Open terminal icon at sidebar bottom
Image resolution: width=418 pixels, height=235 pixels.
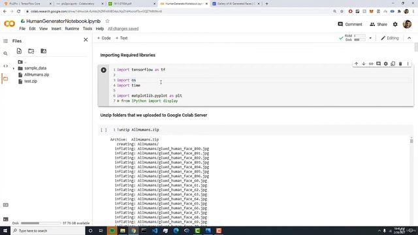6,219
